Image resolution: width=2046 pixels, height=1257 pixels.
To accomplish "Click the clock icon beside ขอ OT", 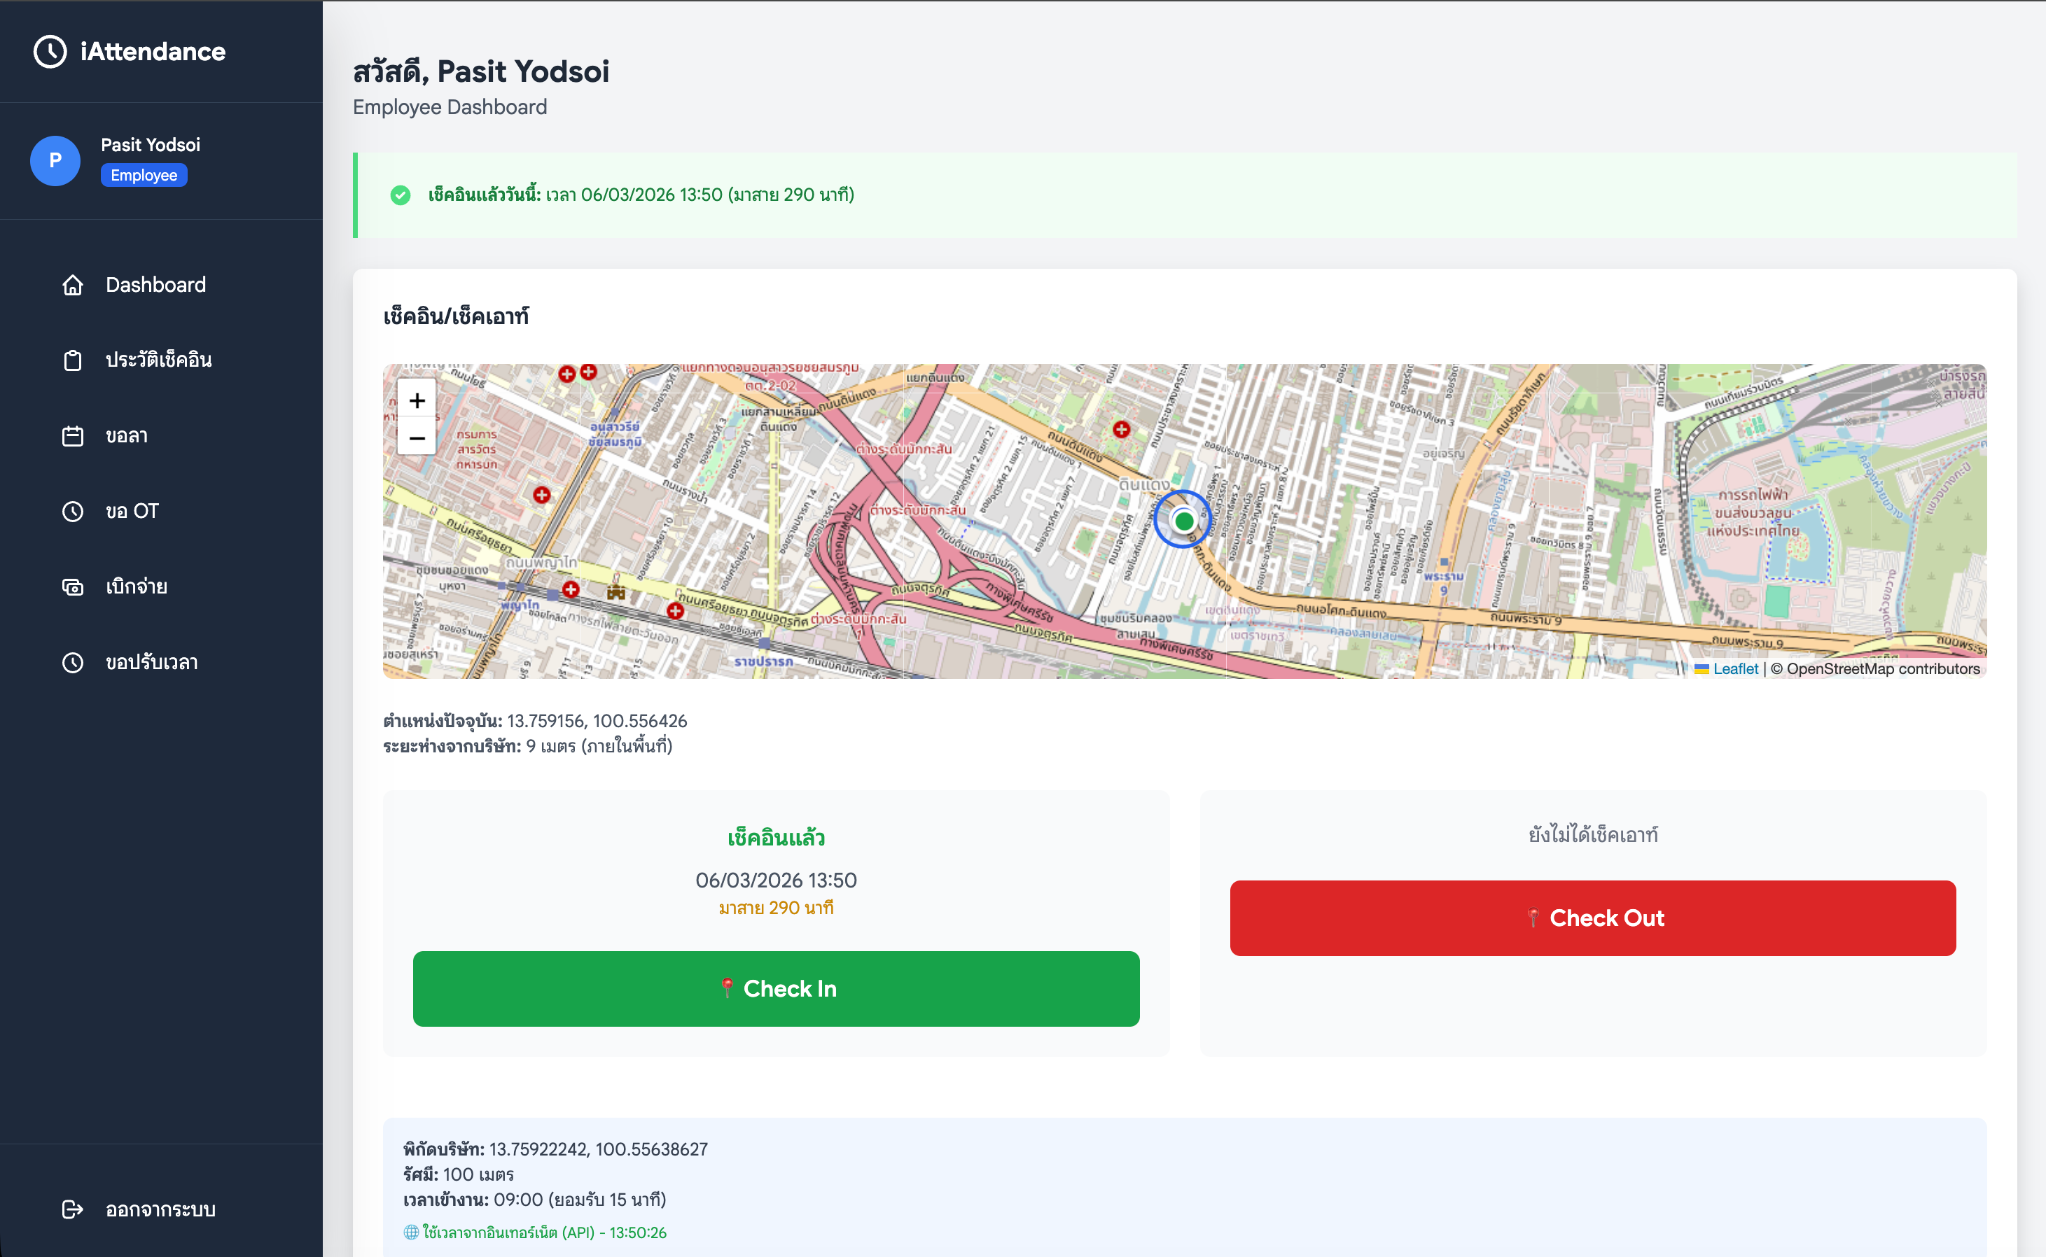I will 72,512.
